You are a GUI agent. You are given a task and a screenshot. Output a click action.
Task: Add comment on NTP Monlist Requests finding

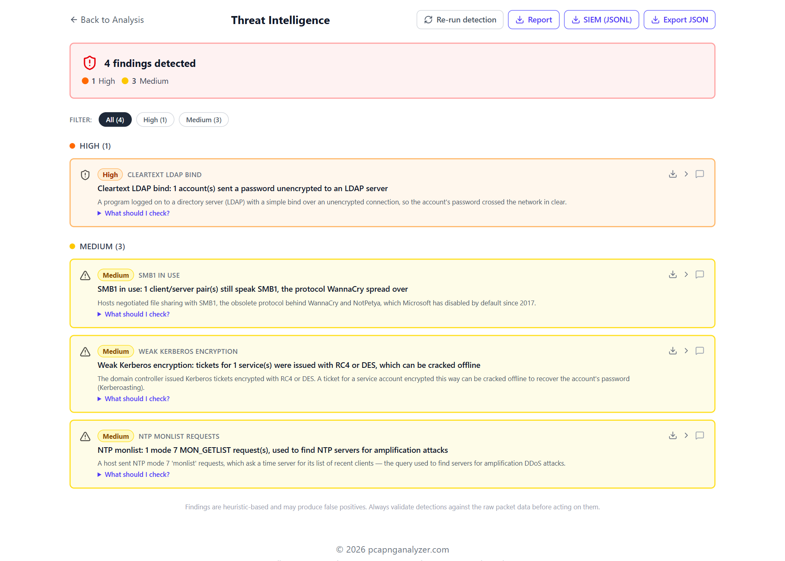(700, 435)
